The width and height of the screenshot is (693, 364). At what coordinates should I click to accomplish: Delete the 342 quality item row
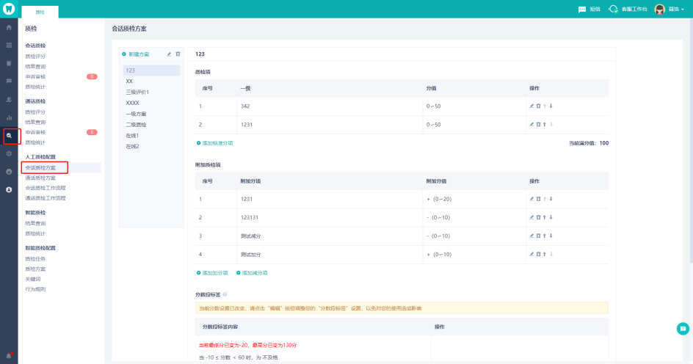click(x=538, y=106)
